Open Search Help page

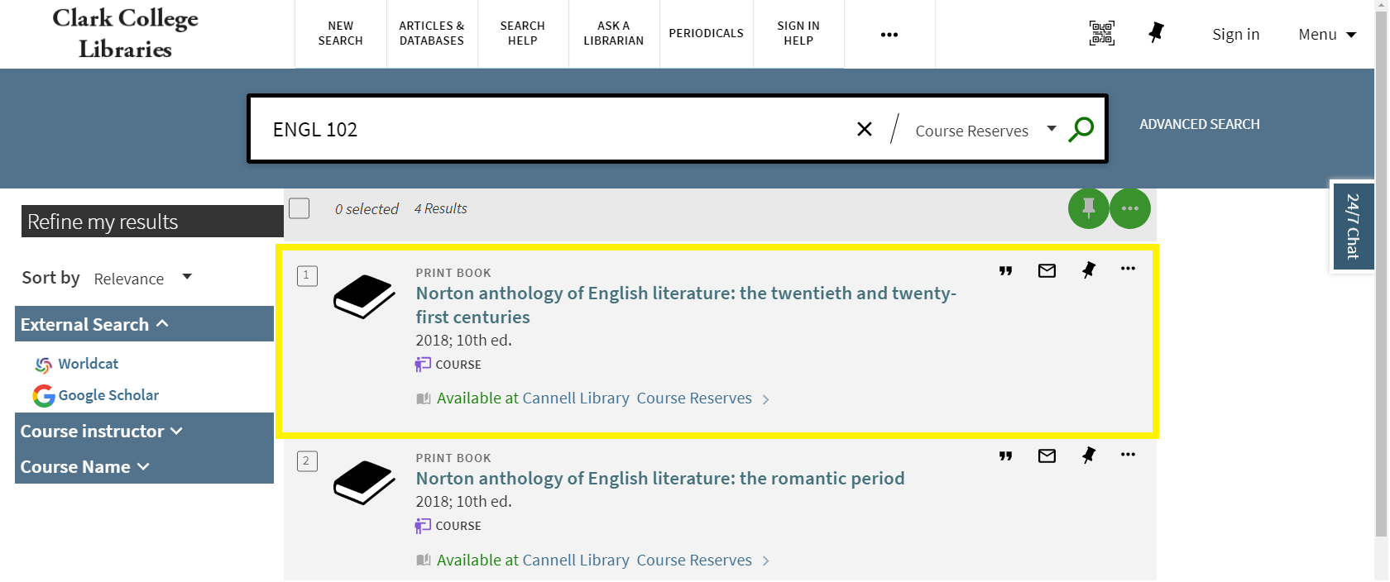click(523, 33)
